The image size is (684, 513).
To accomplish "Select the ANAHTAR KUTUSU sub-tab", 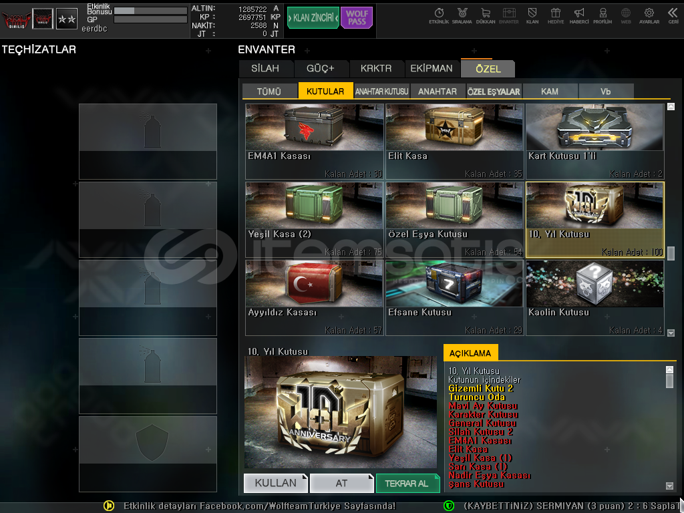I will [381, 91].
